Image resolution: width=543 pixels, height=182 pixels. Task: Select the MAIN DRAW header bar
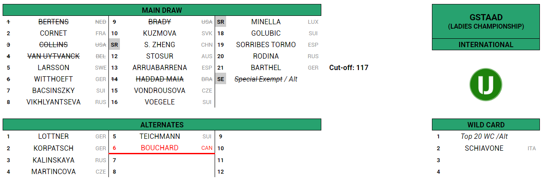pos(162,10)
